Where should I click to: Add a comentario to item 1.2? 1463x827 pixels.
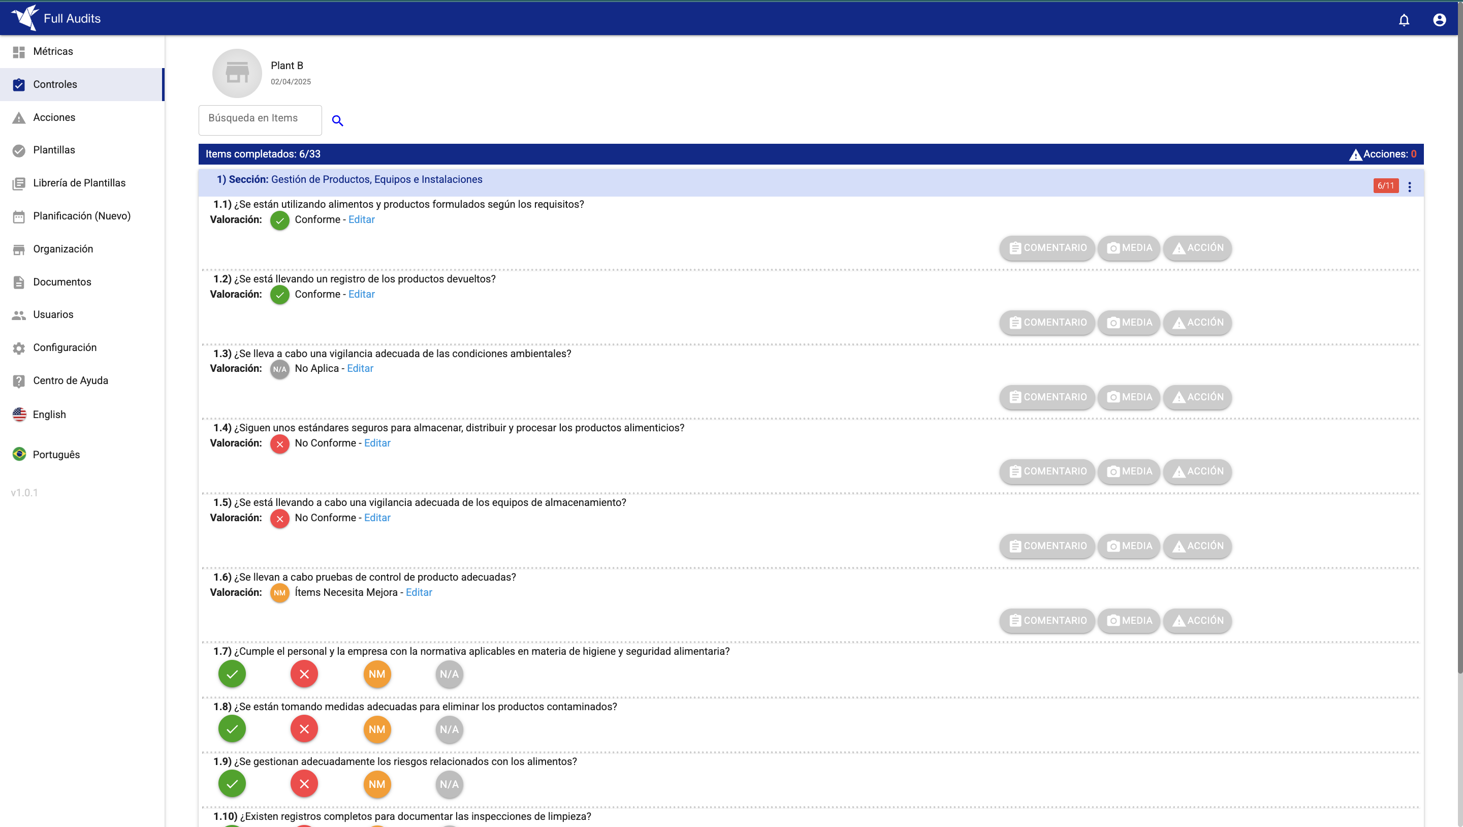point(1046,323)
